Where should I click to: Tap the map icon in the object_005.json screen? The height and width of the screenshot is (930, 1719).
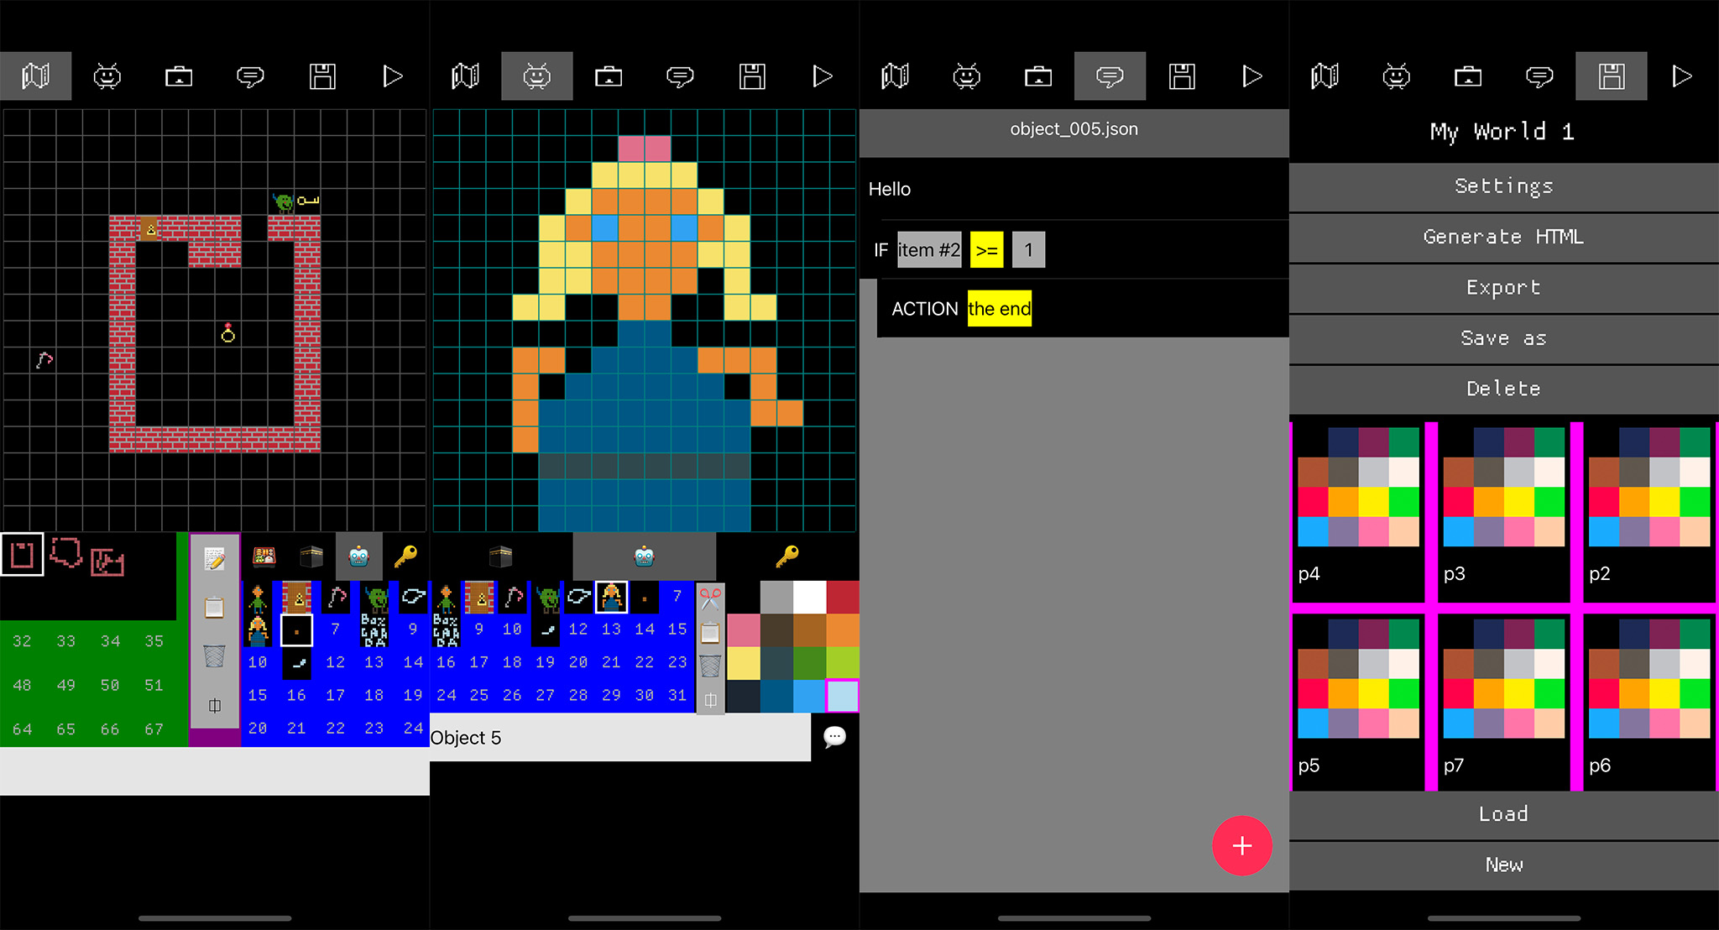(x=895, y=76)
